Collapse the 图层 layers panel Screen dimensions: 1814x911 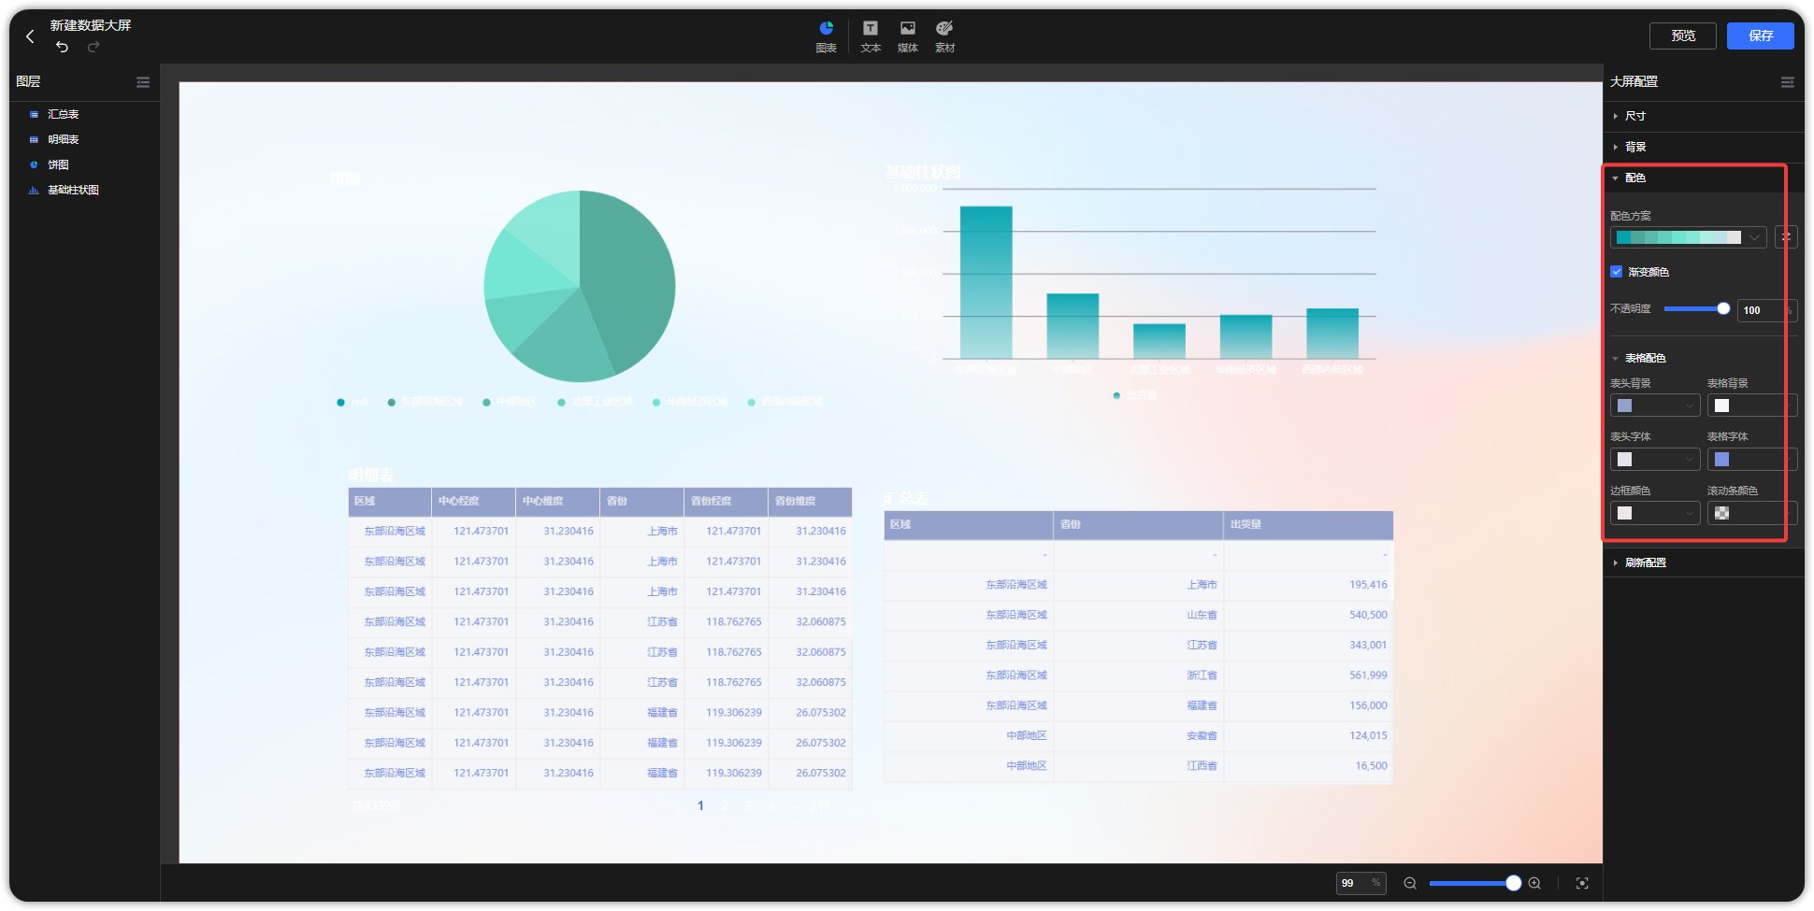143,82
